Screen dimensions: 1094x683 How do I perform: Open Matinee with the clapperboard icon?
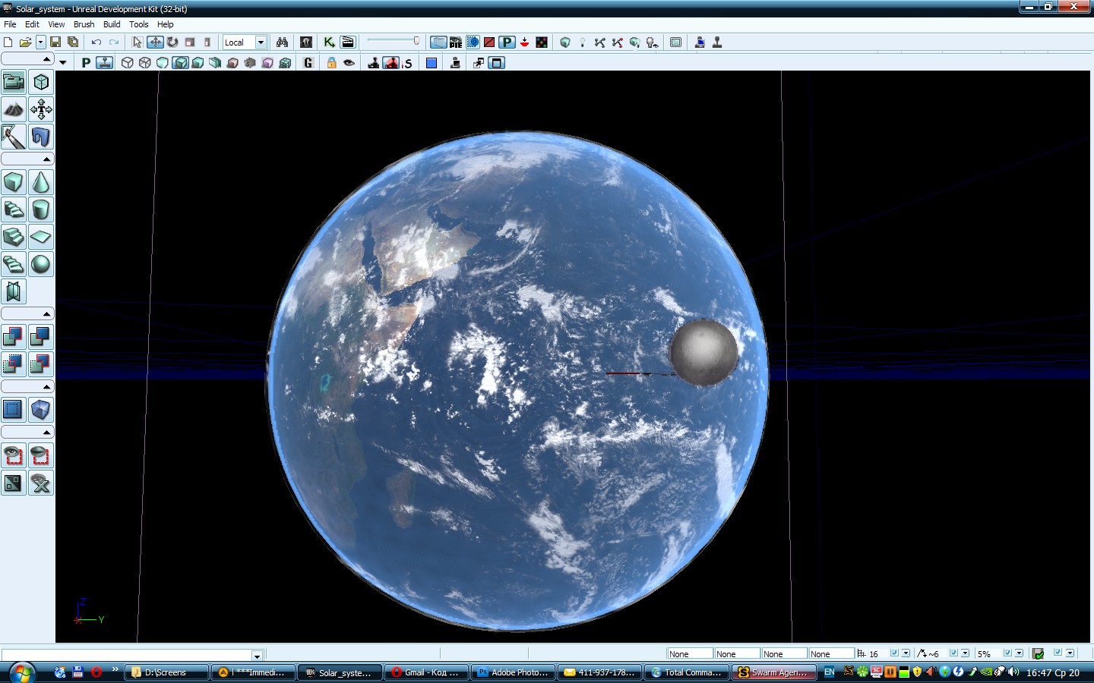[x=348, y=42]
